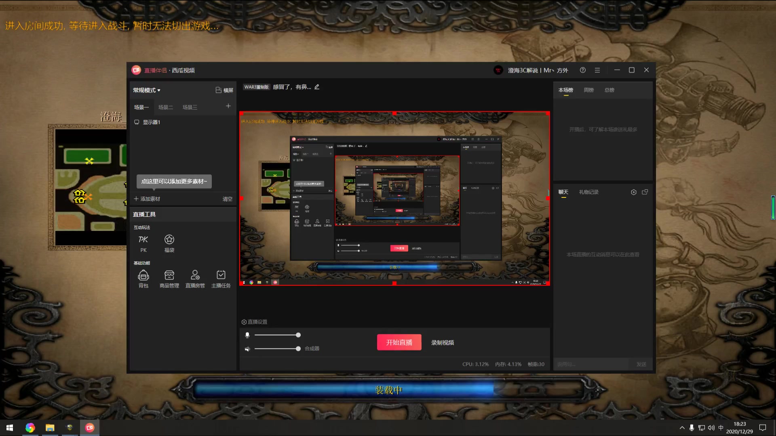Open the Warcraft game taskbar icon
The height and width of the screenshot is (436, 776).
click(70, 428)
